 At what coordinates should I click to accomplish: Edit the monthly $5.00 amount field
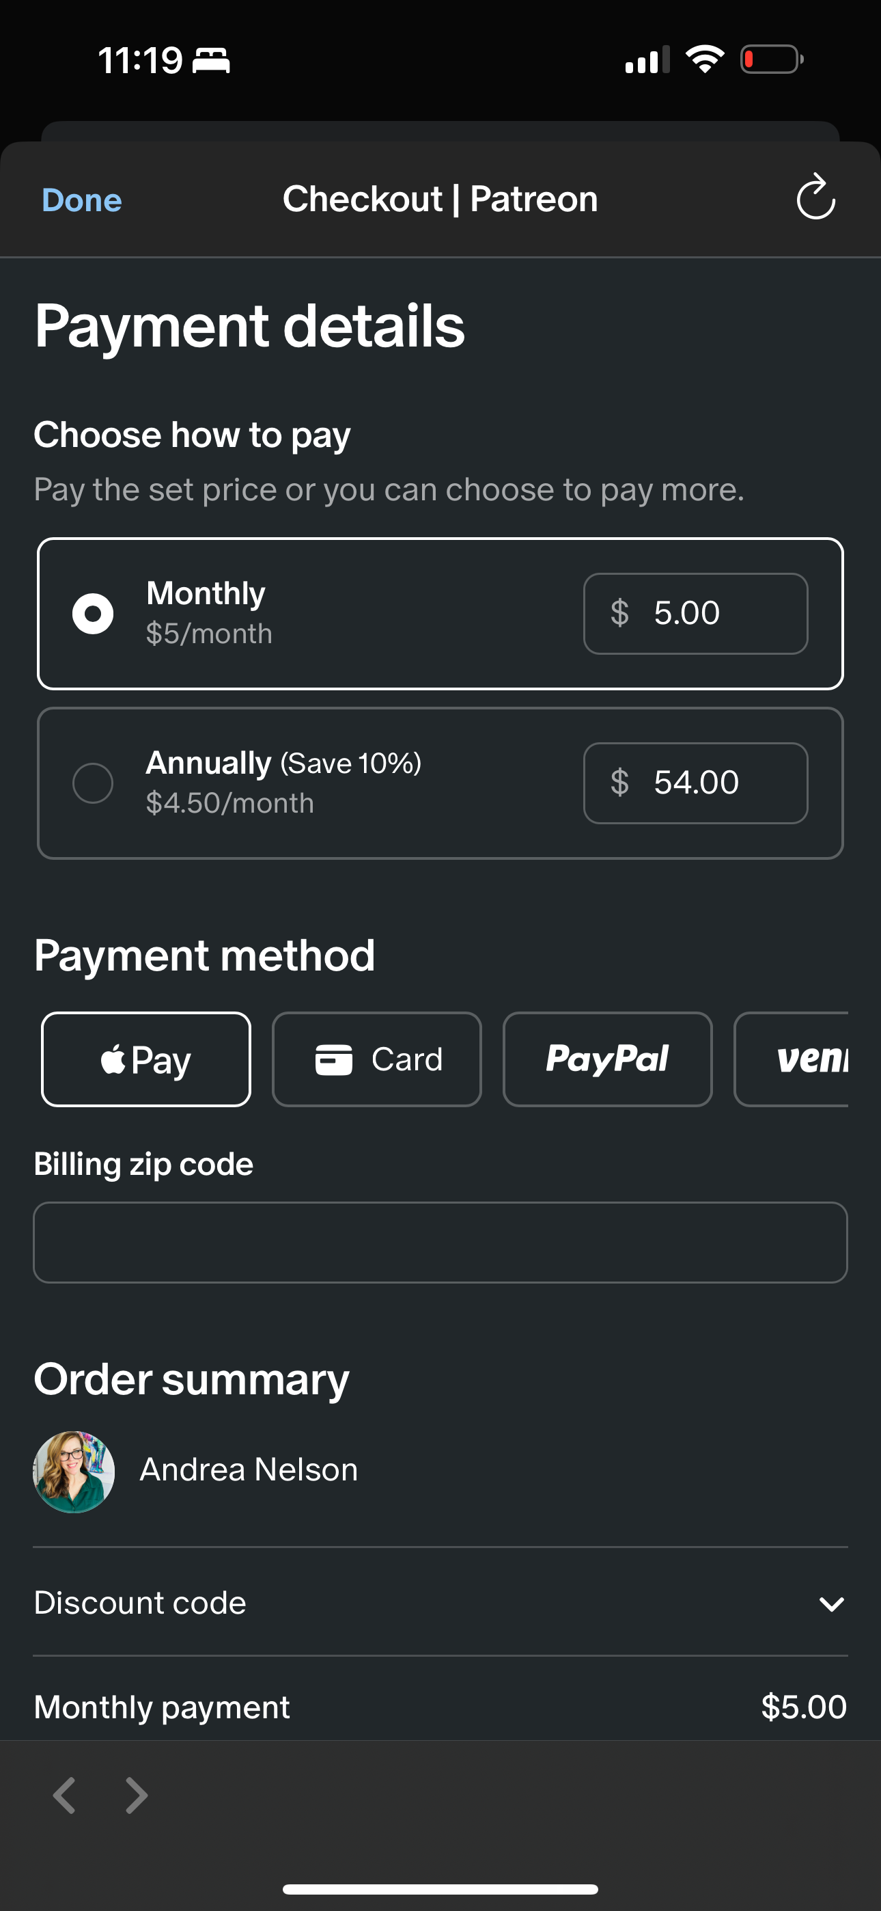696,614
